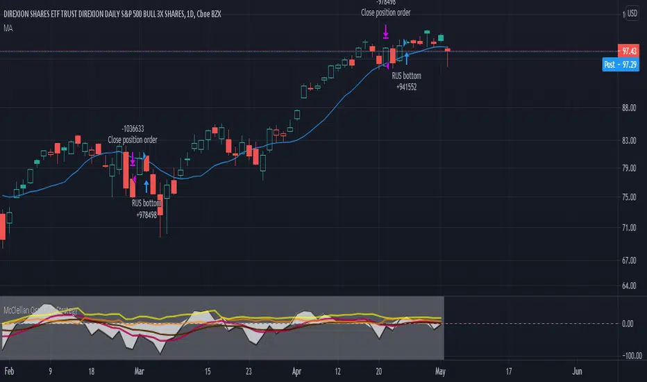
Task: Click the Mar date on time axis
Action: pos(139,372)
